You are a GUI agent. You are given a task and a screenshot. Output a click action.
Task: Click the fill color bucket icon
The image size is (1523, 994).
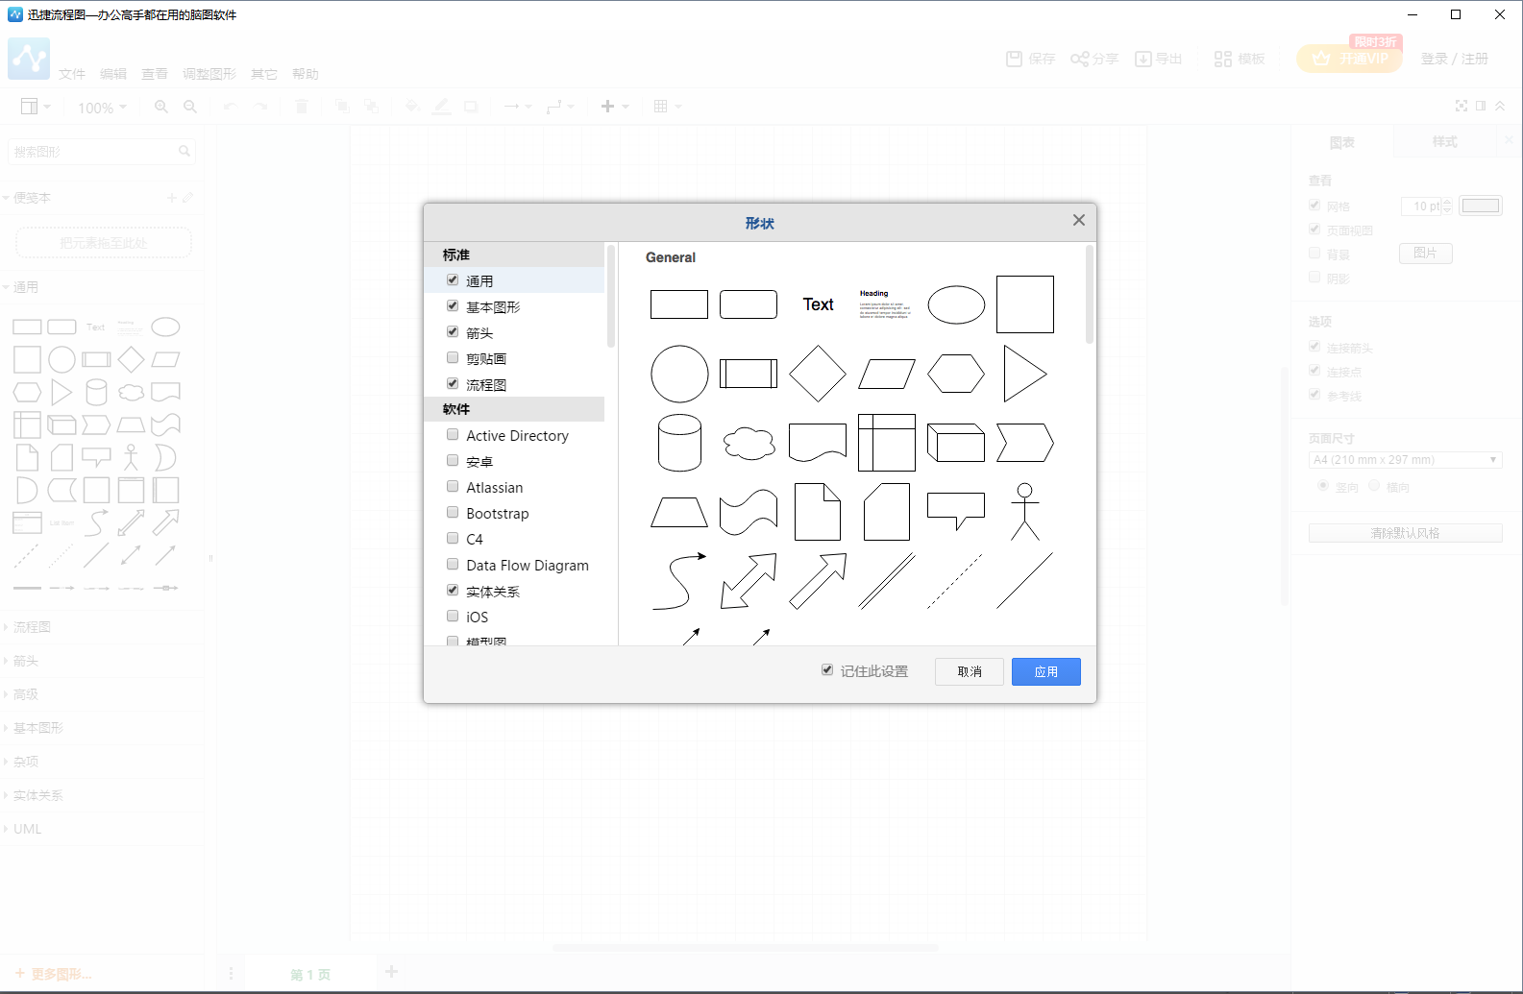(x=411, y=107)
